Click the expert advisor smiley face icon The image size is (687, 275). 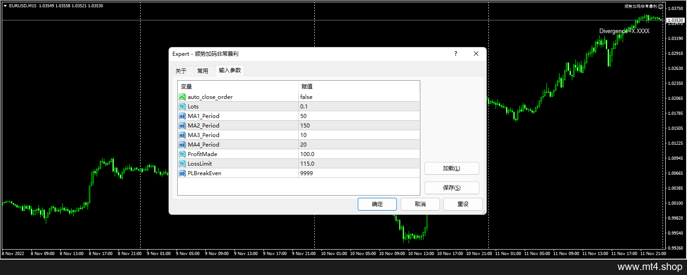661,6
